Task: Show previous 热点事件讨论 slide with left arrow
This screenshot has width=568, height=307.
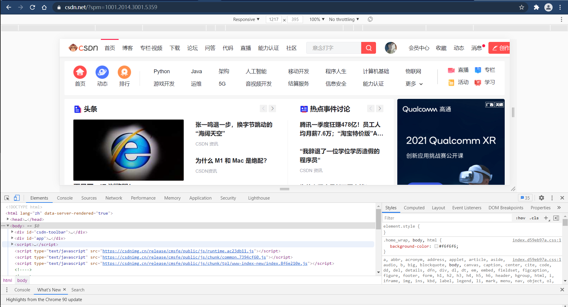Action: click(371, 108)
